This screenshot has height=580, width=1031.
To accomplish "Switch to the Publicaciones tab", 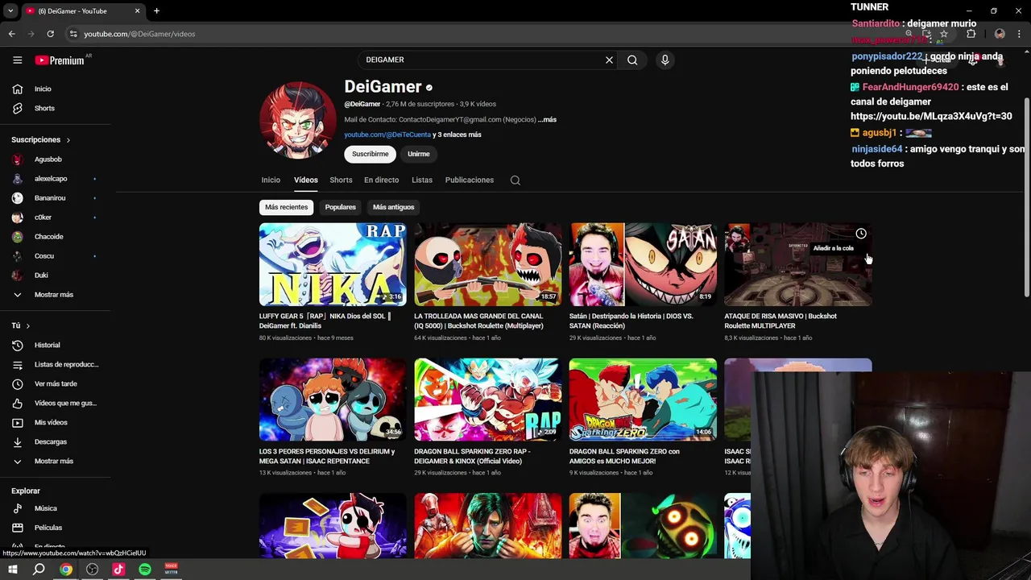I will click(x=470, y=180).
